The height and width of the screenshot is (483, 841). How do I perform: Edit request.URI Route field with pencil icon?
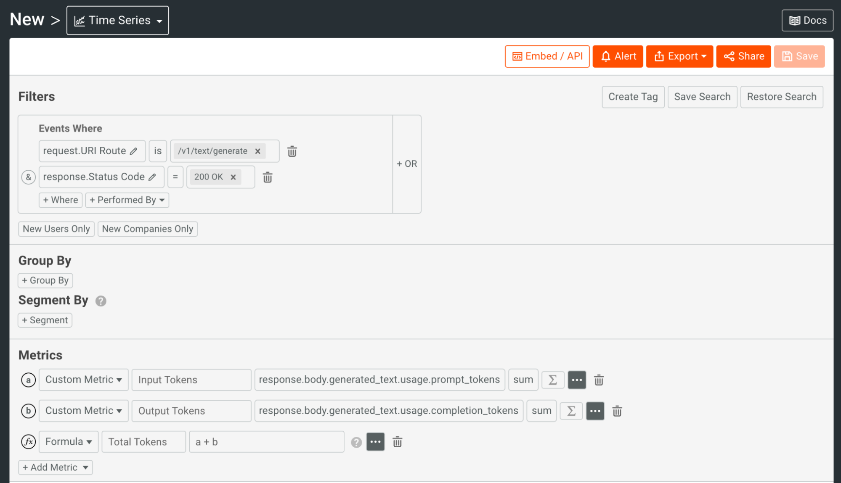pos(134,151)
